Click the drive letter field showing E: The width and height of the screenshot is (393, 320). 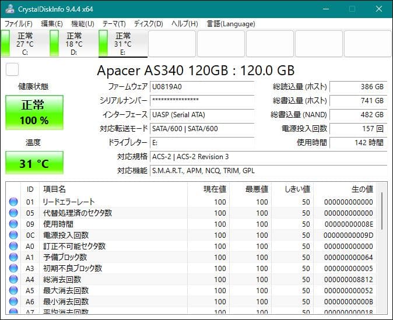coord(202,143)
